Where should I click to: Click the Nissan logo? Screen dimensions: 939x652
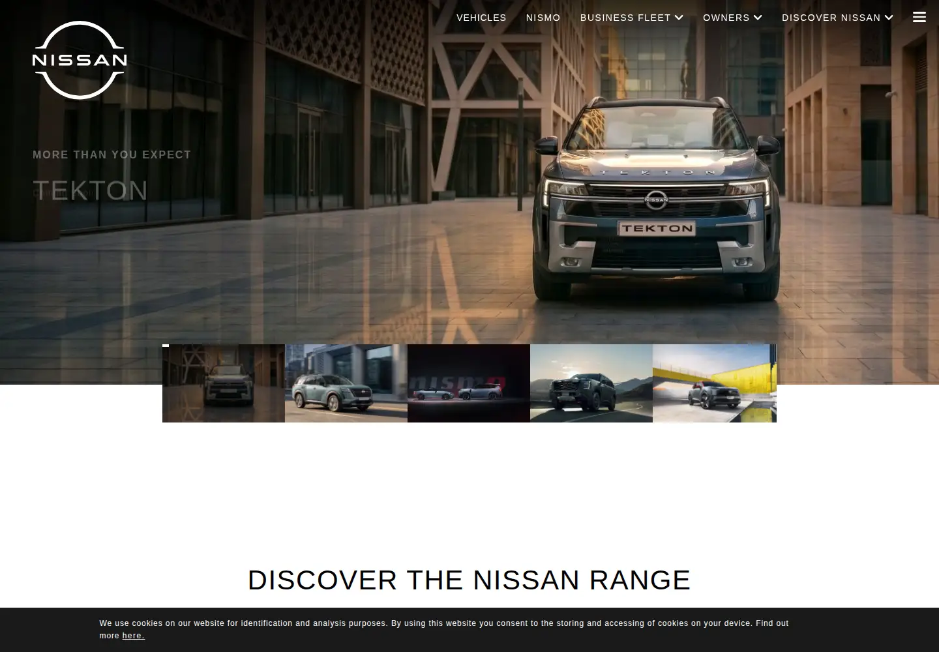pos(80,60)
